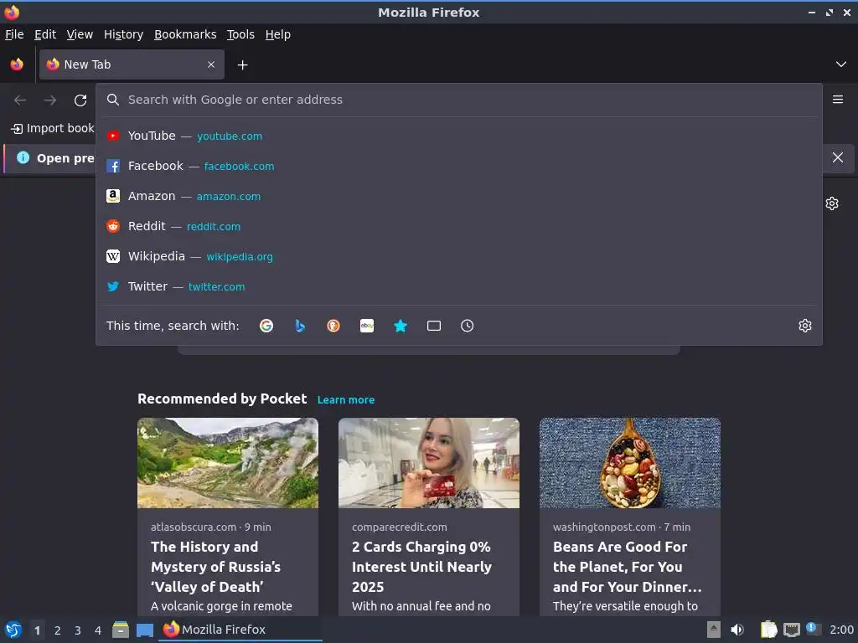The width and height of the screenshot is (858, 643).
Task: Click the search magnifier icon in address bar
Action: pos(113,100)
